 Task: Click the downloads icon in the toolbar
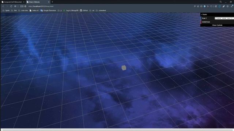tap(231, 7)
